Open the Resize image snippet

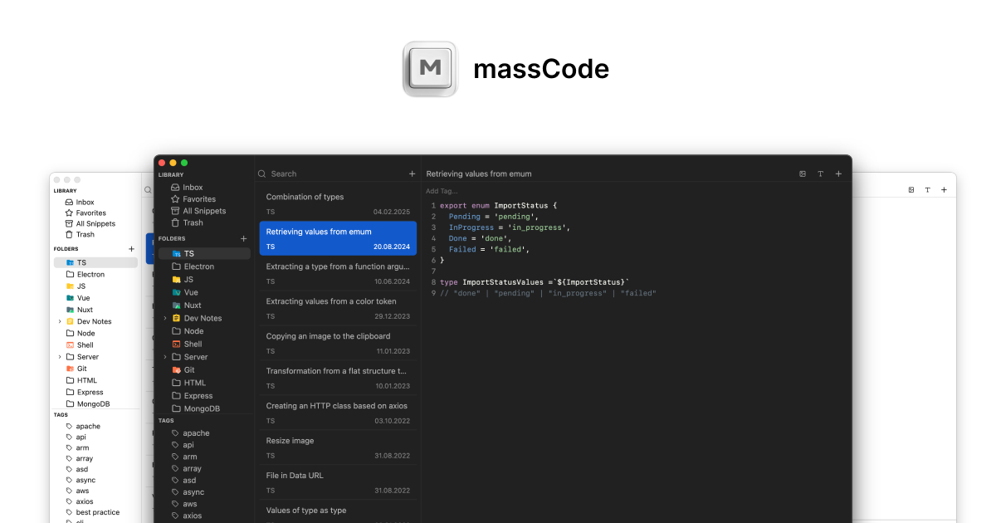338,447
